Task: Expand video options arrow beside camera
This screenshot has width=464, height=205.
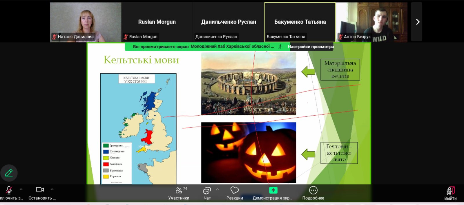Action: pos(52,189)
